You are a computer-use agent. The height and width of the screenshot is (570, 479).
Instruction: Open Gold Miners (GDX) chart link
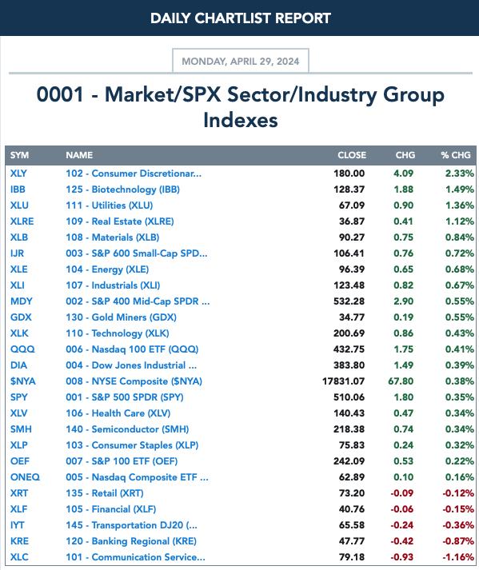[121, 317]
